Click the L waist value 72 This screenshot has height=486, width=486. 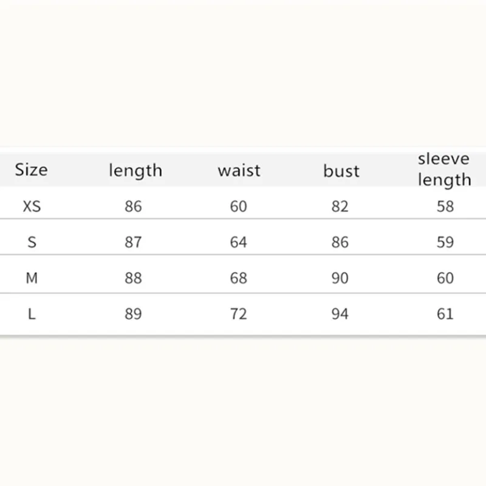(239, 314)
